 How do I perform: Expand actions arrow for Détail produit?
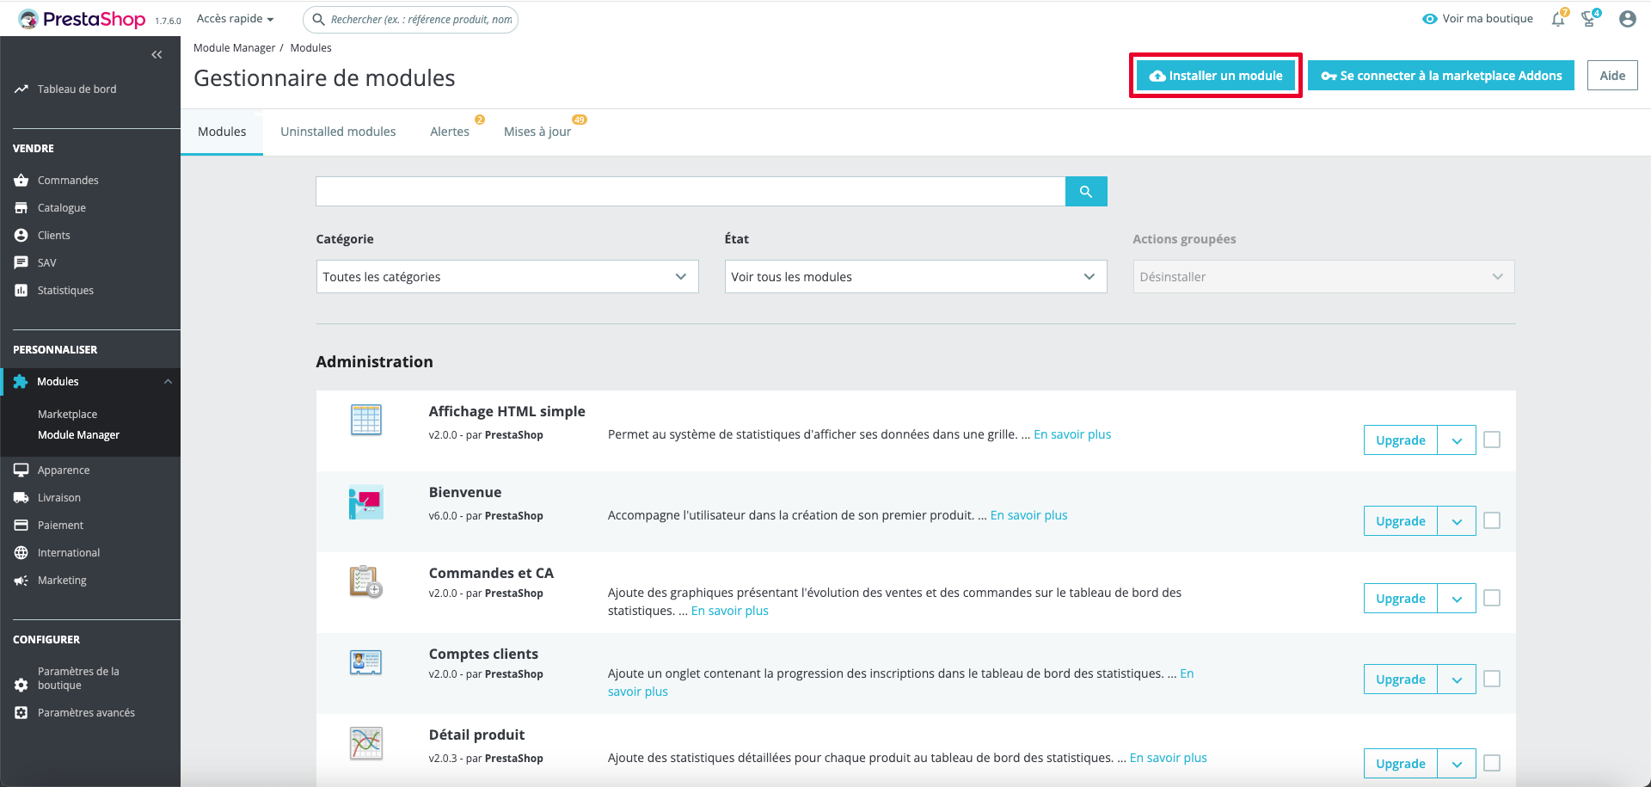(1457, 764)
